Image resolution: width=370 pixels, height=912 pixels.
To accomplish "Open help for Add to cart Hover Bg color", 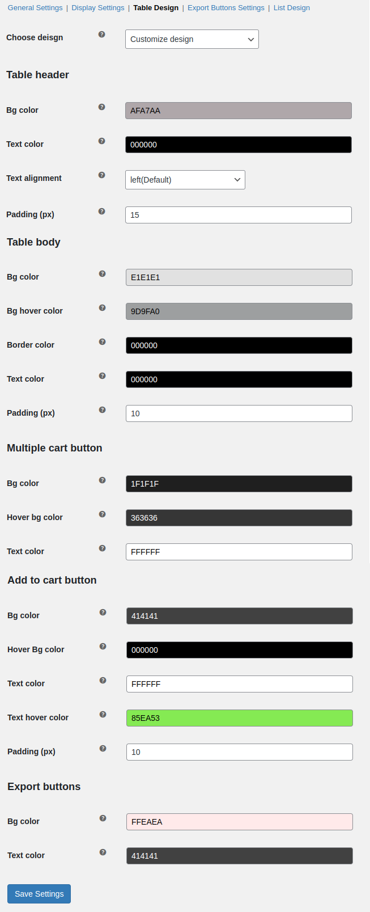I will (102, 646).
